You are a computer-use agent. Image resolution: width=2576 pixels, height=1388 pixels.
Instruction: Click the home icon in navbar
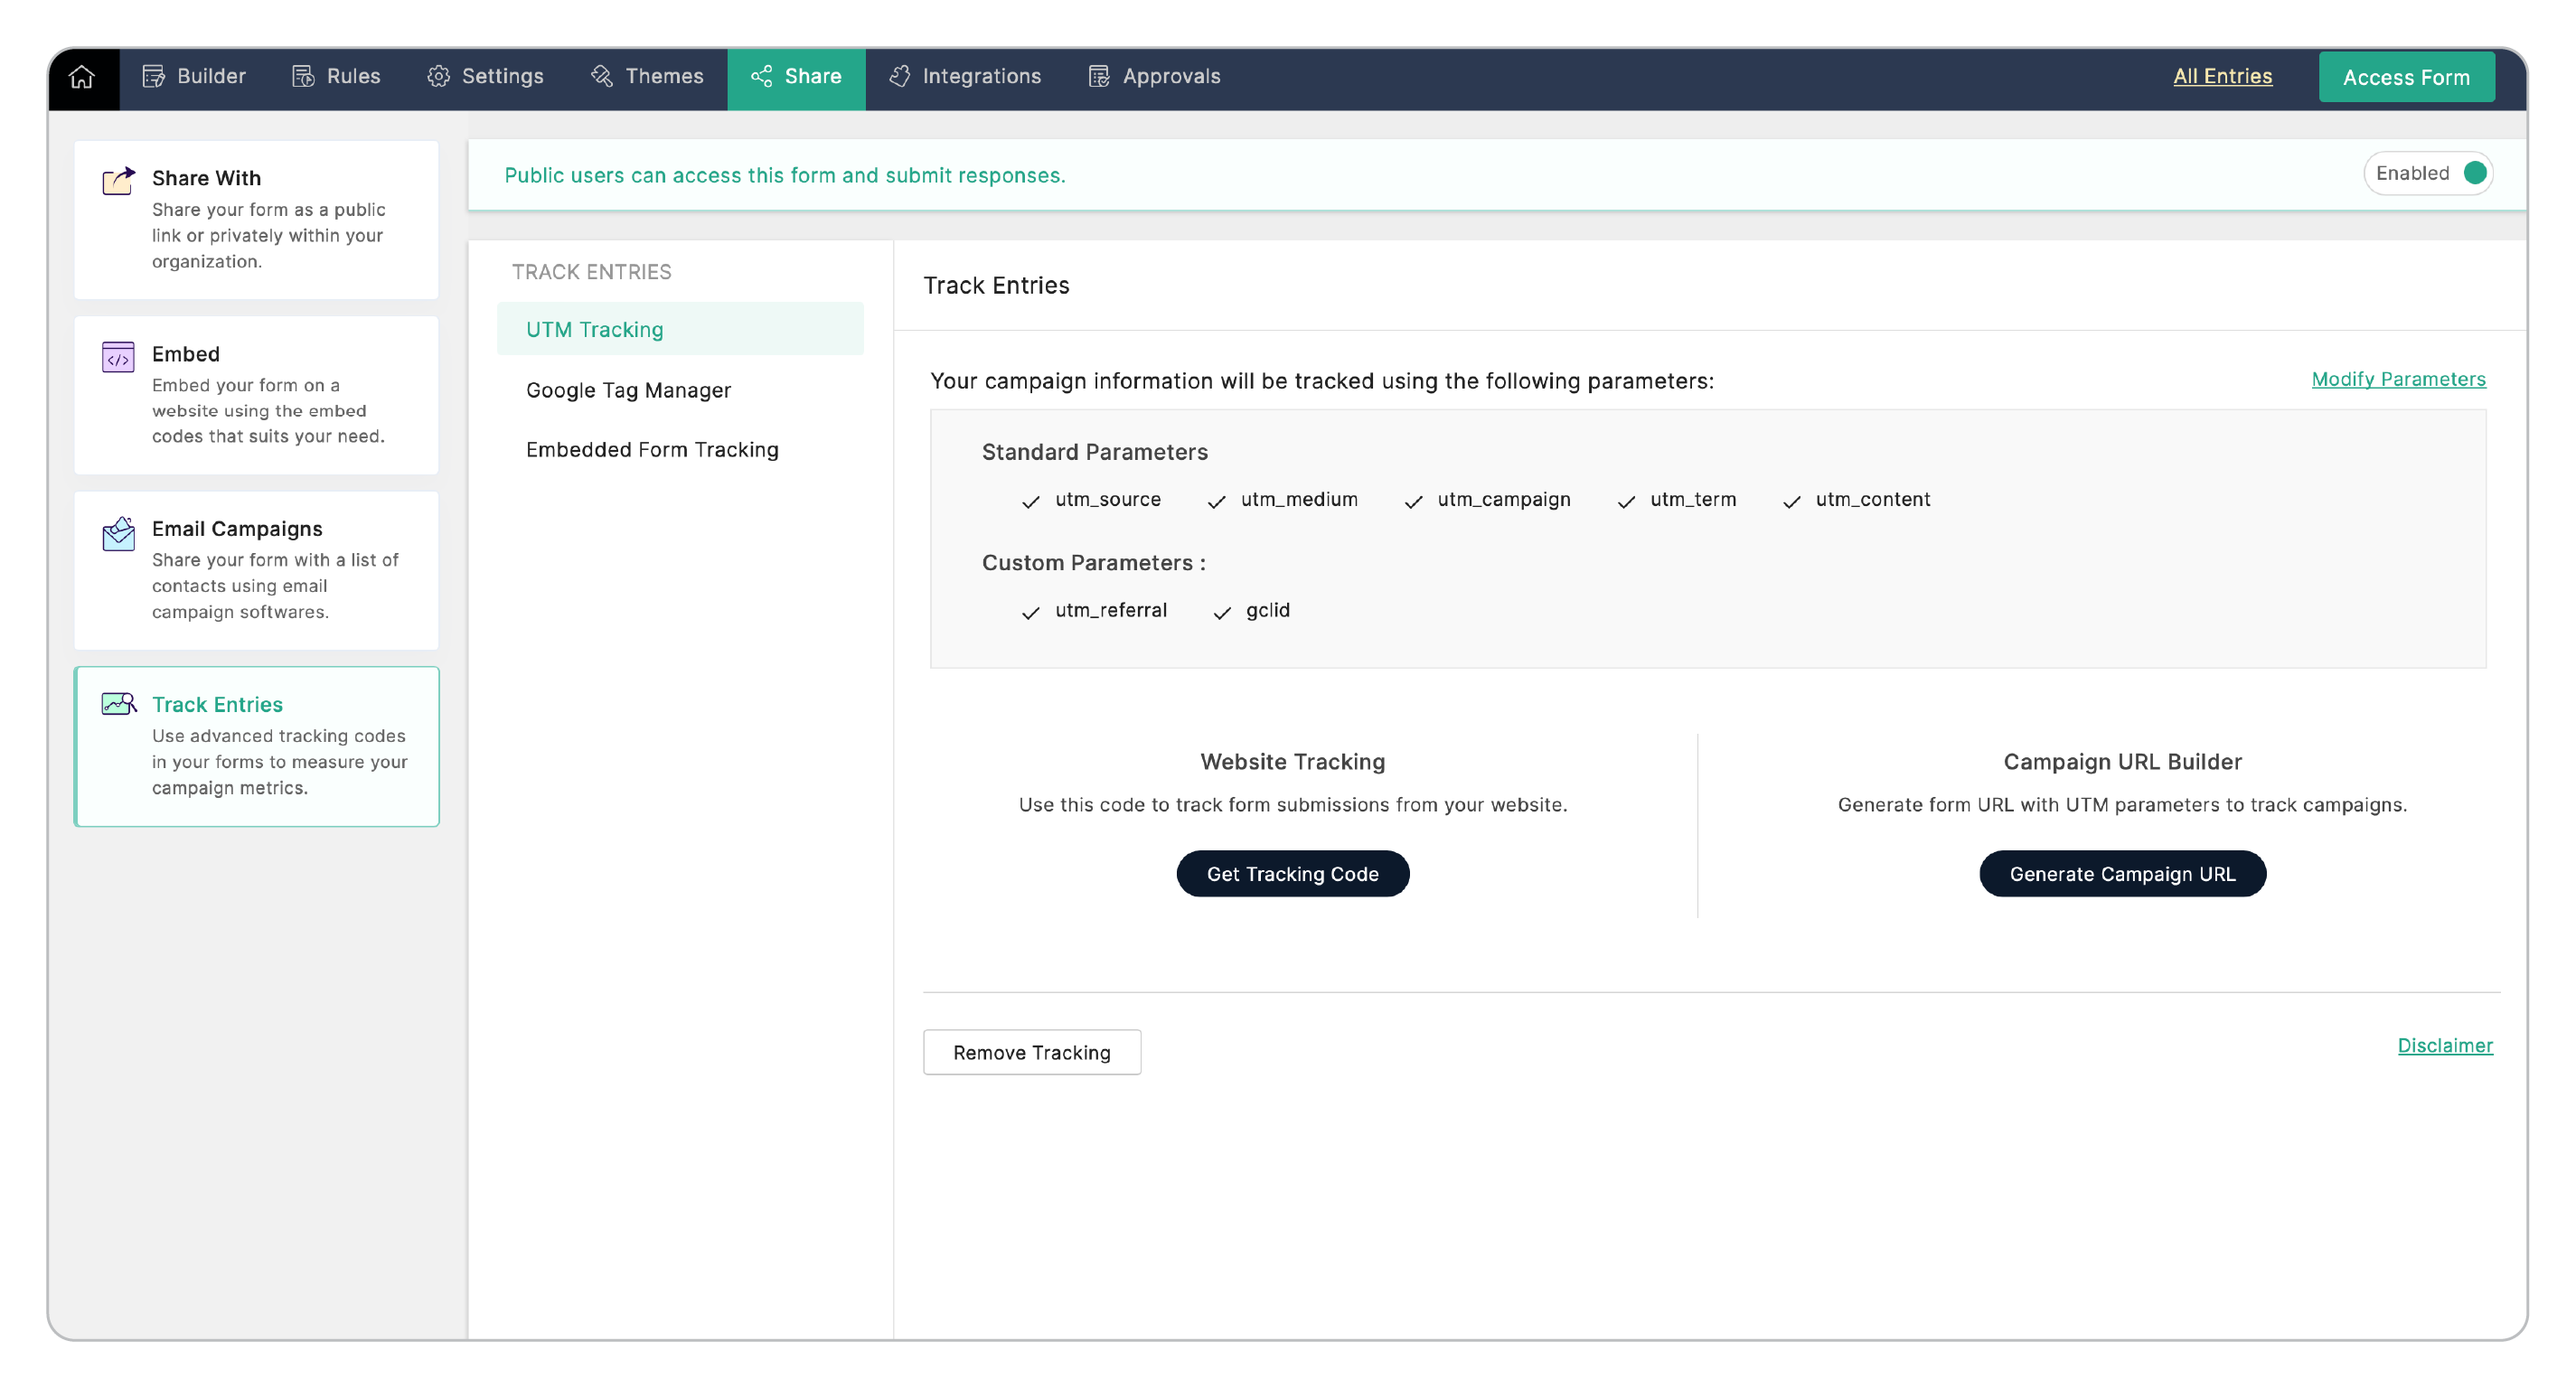click(82, 77)
